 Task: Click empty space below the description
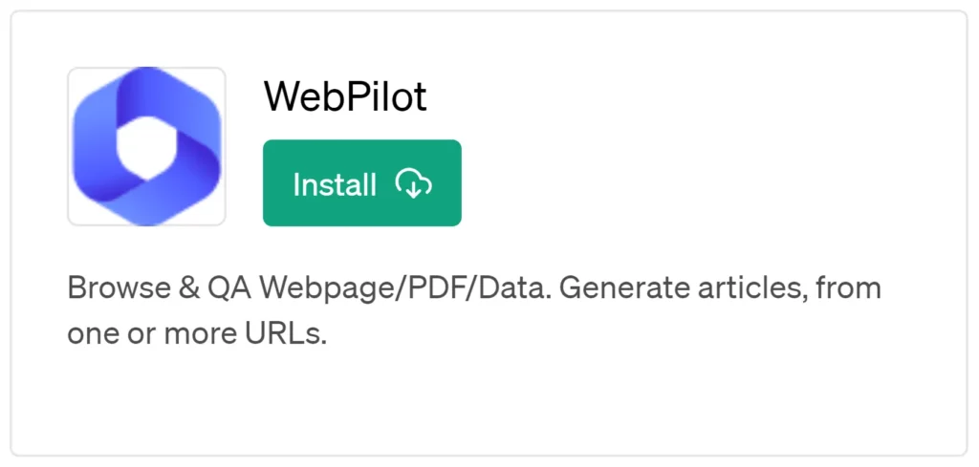coord(487,399)
